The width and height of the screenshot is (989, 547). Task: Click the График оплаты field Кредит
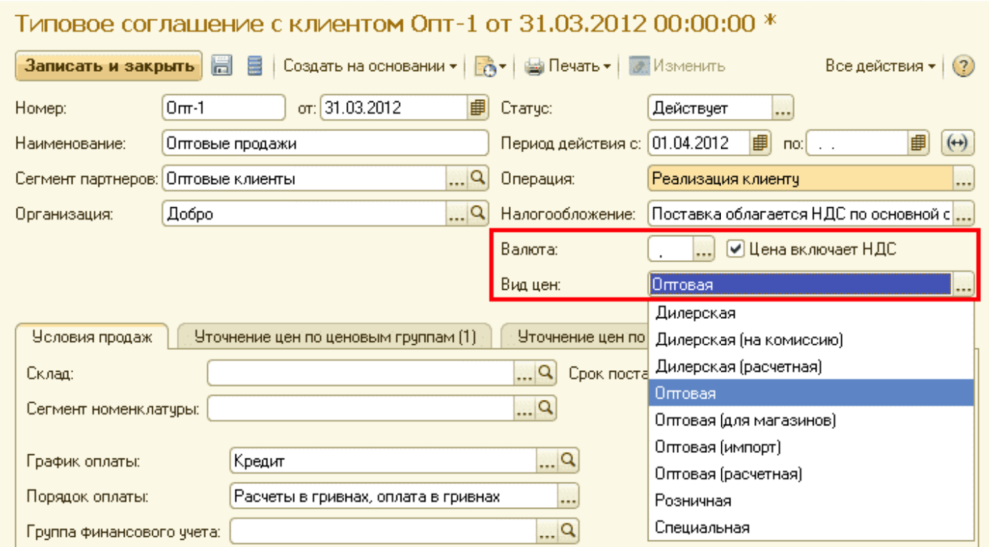(x=384, y=460)
